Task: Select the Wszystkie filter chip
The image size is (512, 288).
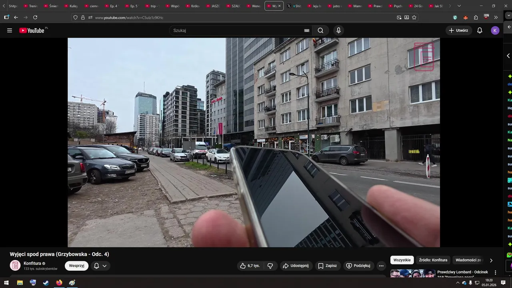Action: pos(402,260)
